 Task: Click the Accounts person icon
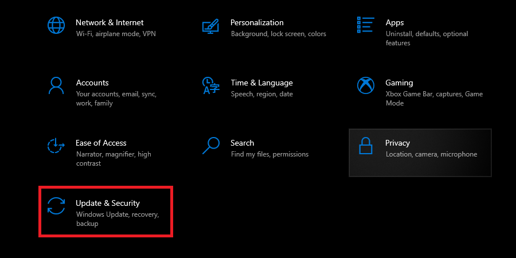pos(56,85)
